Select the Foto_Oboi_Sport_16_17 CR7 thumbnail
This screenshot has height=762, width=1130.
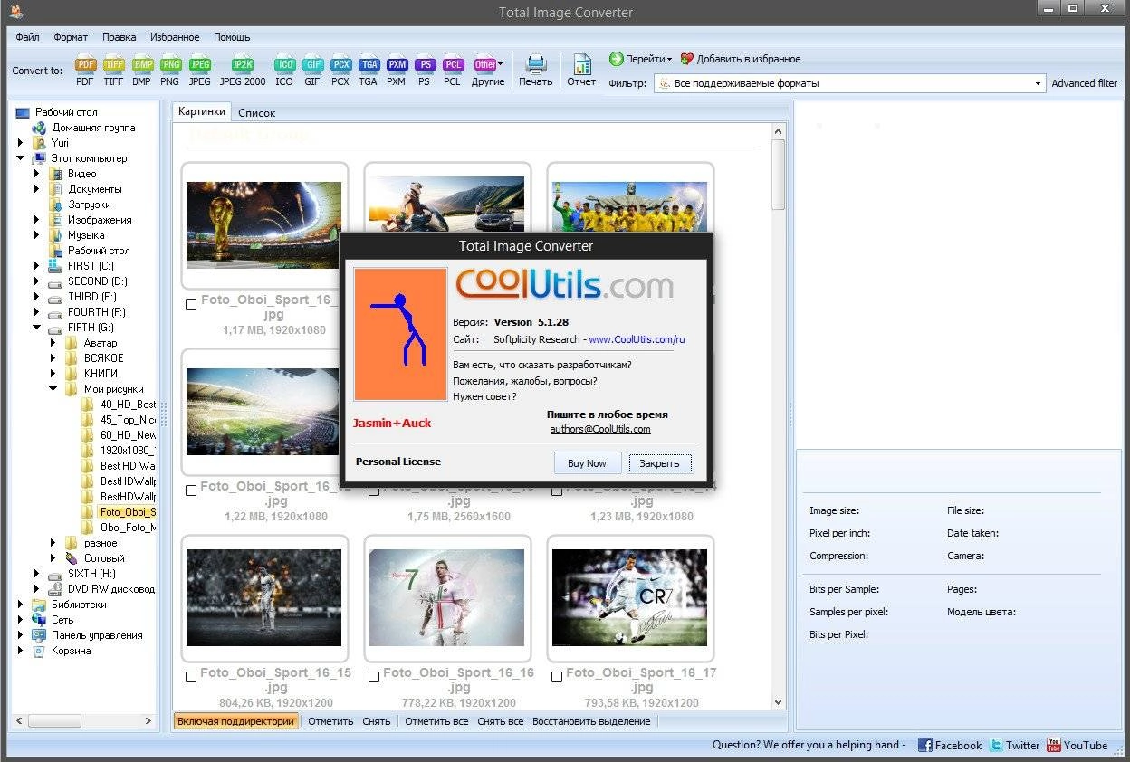(629, 597)
